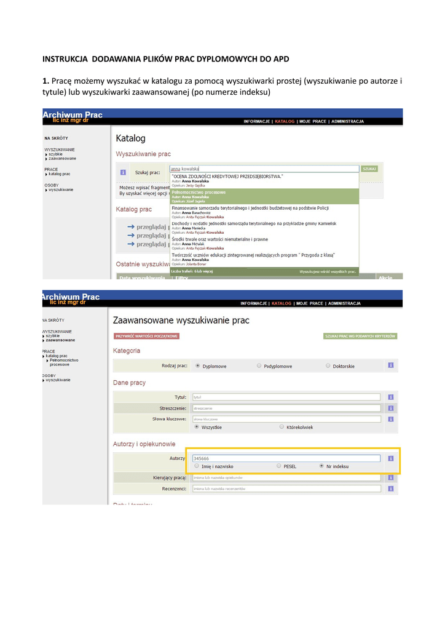Click info icon in Rodzaj prac row

click(390, 365)
